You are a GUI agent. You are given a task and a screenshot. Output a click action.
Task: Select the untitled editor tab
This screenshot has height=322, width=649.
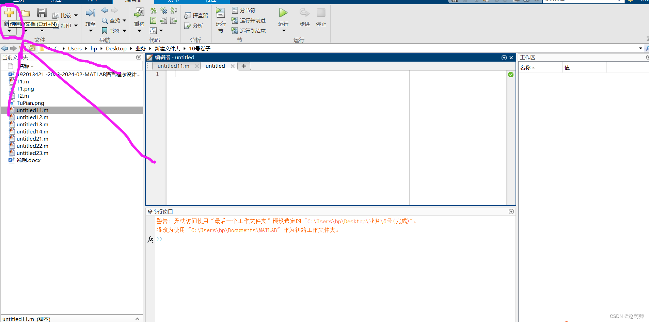point(215,66)
